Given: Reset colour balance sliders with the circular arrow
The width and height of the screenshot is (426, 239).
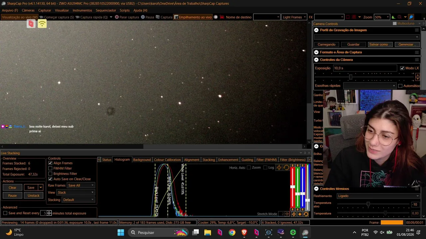Looking at the screenshot, I should point(306,214).
